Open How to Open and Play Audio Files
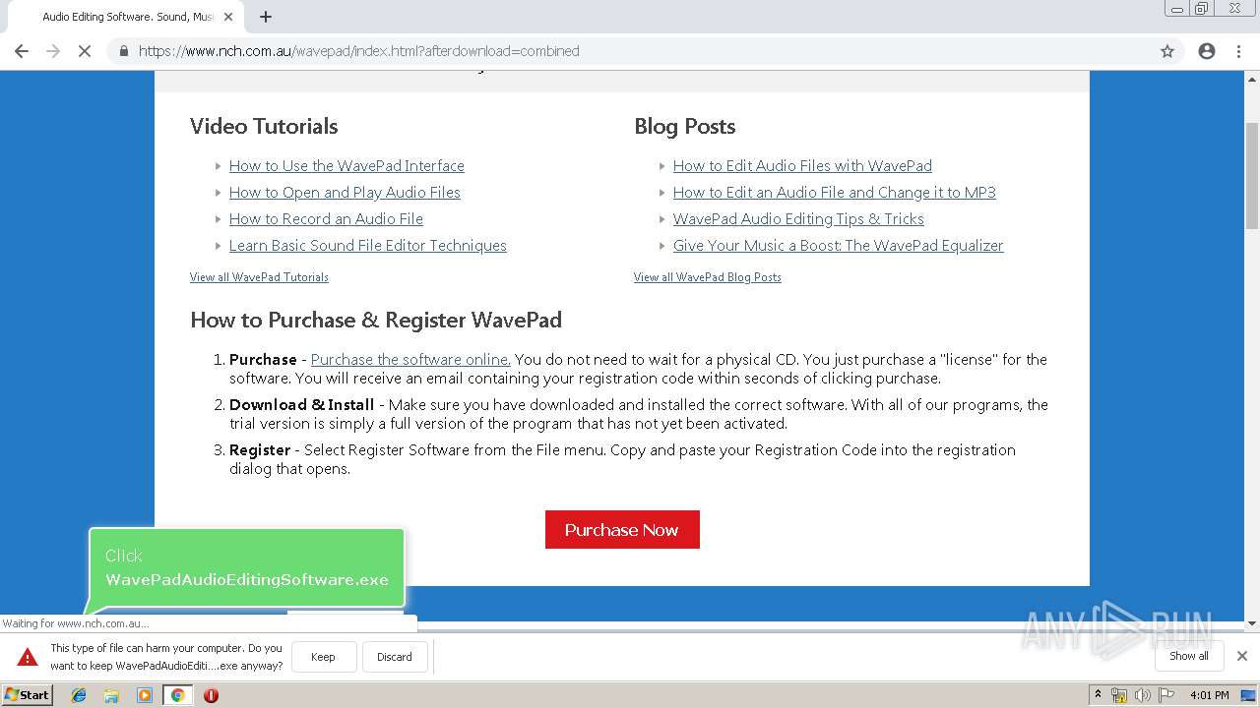1260x708 pixels. click(345, 193)
